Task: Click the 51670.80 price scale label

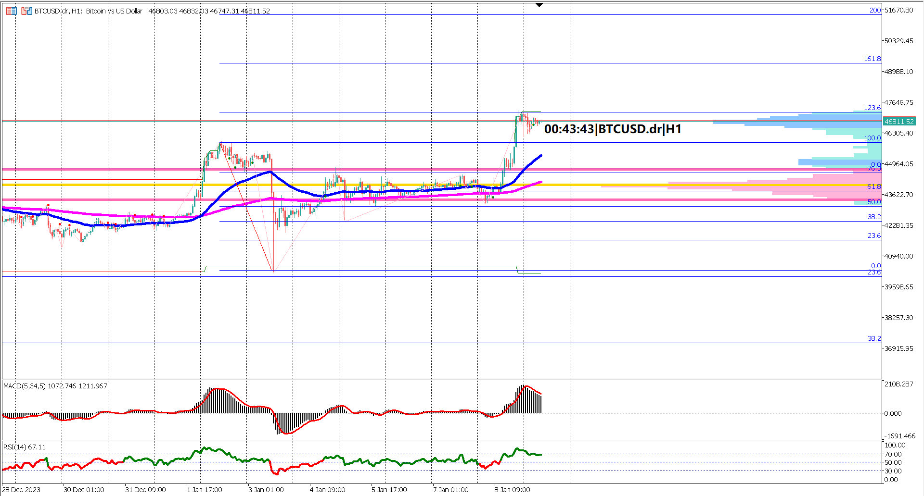Action: (898, 10)
